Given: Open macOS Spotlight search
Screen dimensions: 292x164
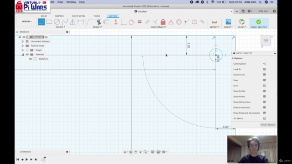Looking at the screenshot, I should tap(260, 2).
